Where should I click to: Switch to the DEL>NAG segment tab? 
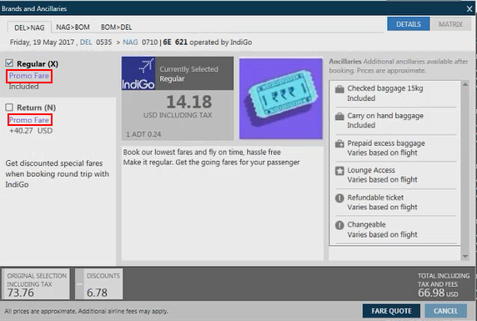(29, 28)
